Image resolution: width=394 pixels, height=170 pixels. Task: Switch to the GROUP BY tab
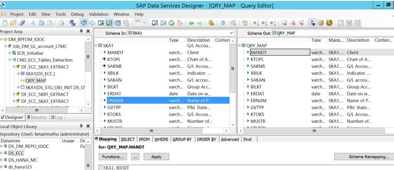click(182, 139)
